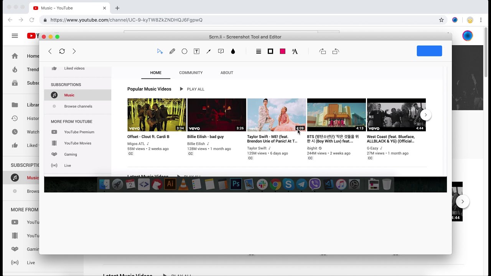Go forward using the editor's right chevron
The height and width of the screenshot is (276, 491).
tap(74, 51)
